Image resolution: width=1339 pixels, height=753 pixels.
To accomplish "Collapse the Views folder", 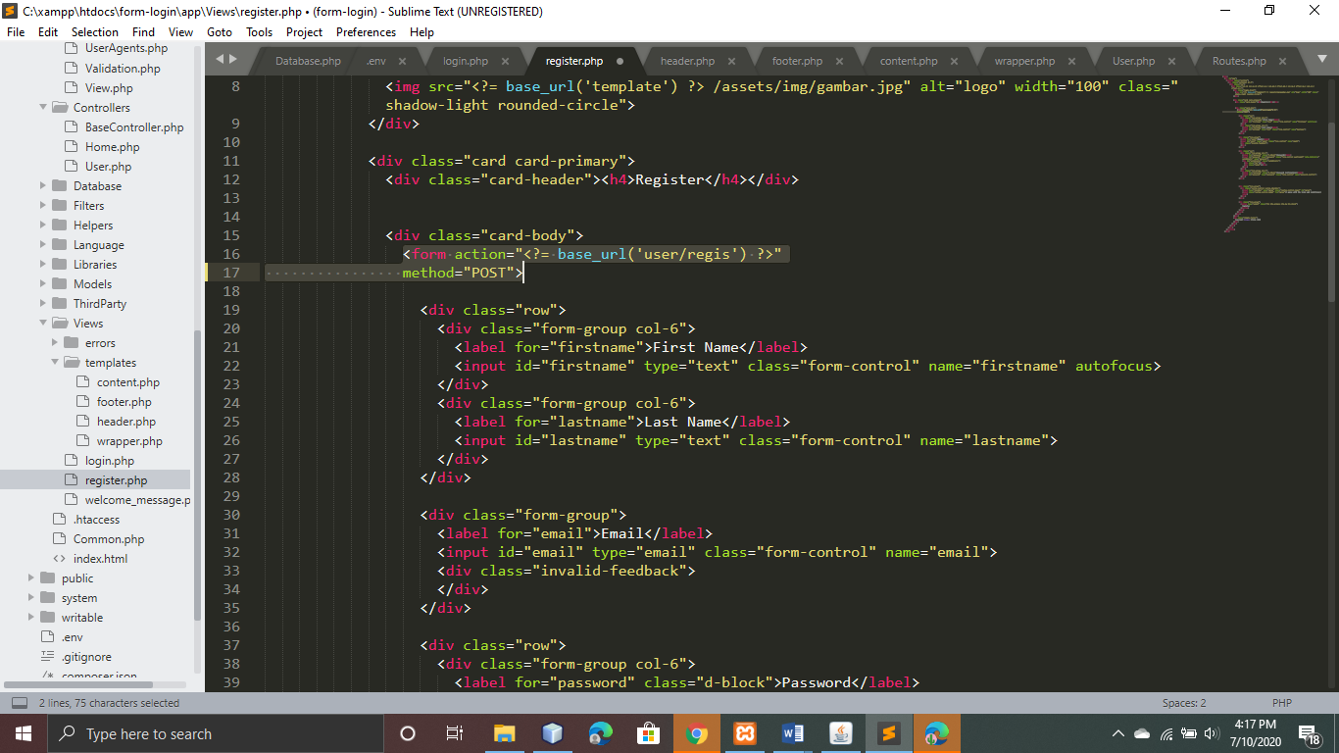I will 43,324.
